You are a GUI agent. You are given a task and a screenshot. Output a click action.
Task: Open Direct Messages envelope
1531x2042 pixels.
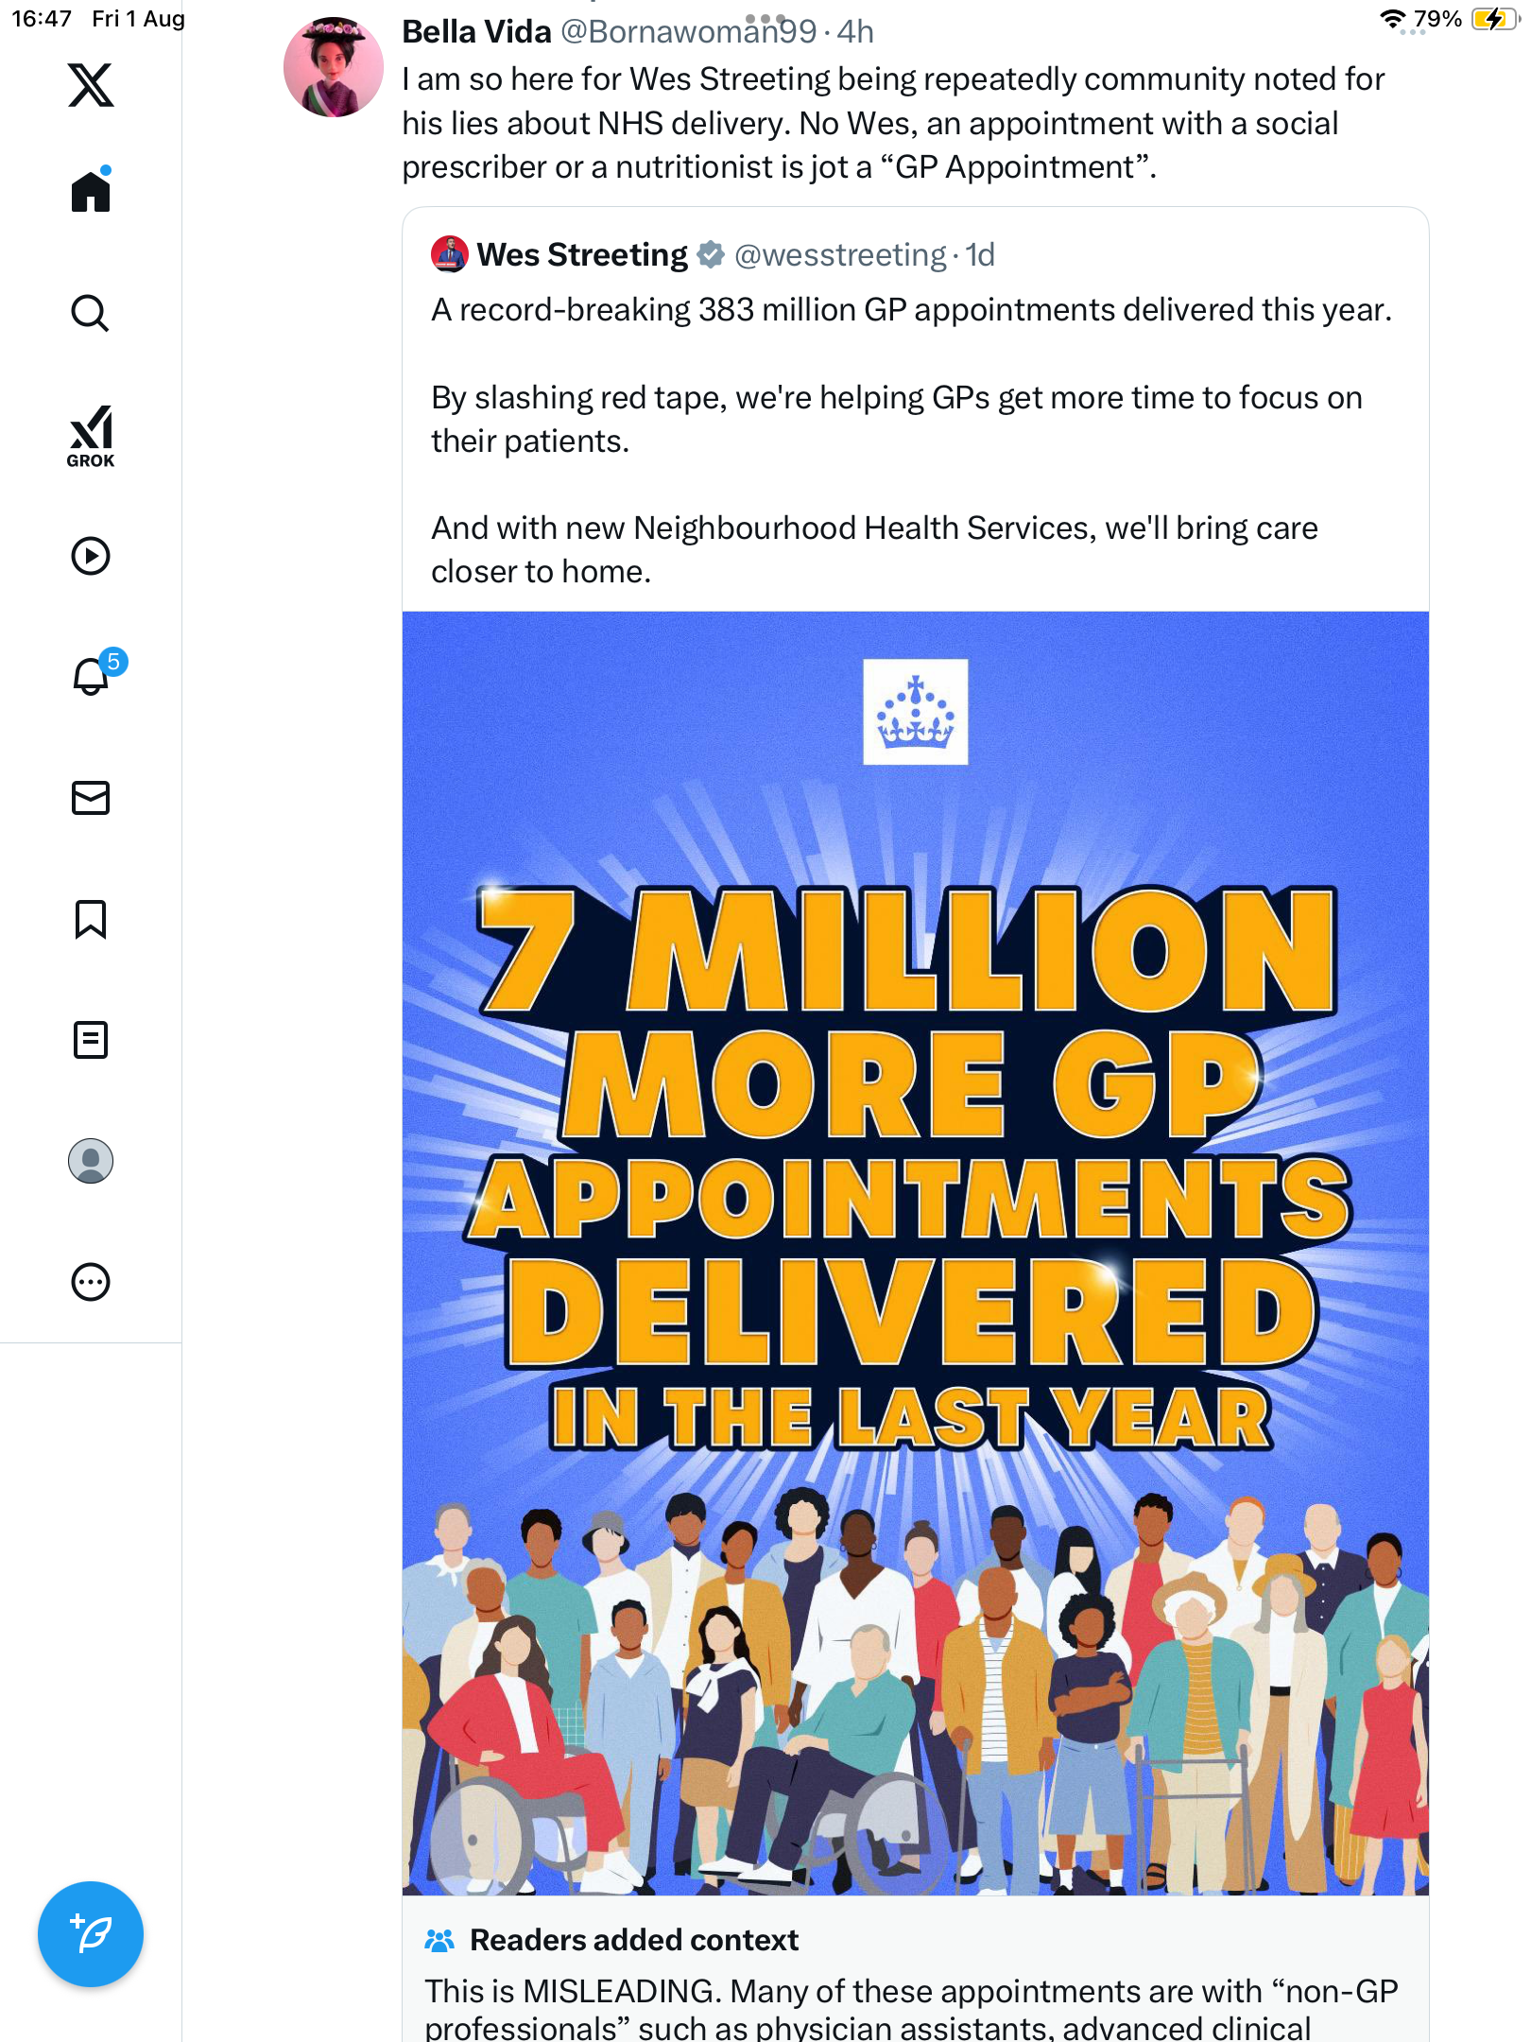coord(91,798)
